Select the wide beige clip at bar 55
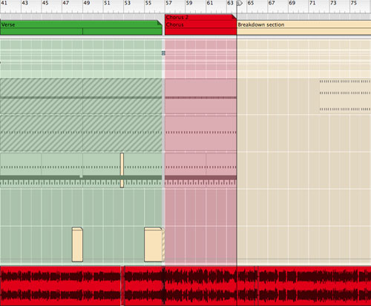Image resolution: width=371 pixels, height=306 pixels. click(153, 245)
